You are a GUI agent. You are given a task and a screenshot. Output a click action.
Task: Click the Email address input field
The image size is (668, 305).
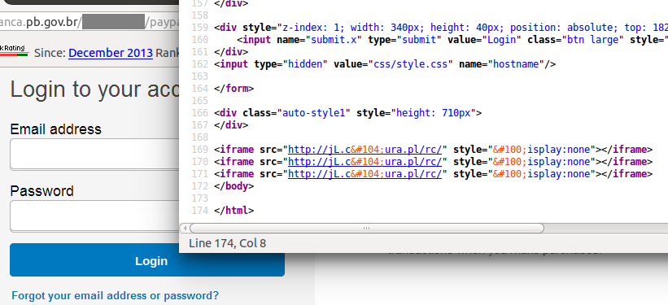(94, 155)
